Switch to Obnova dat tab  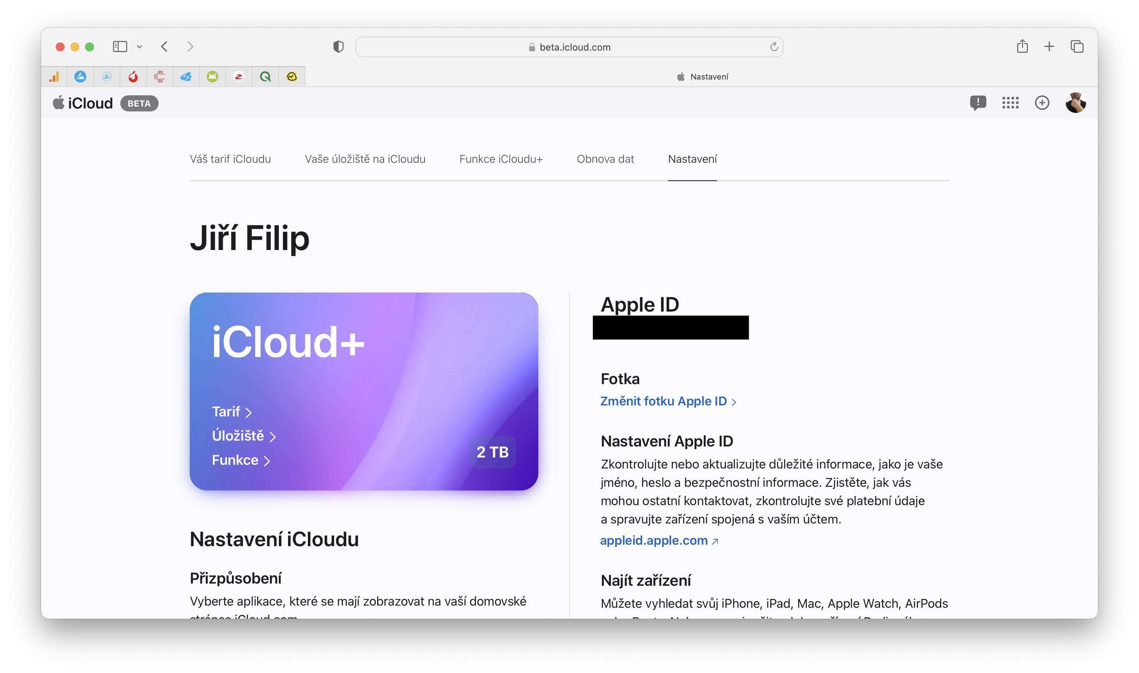pos(605,159)
